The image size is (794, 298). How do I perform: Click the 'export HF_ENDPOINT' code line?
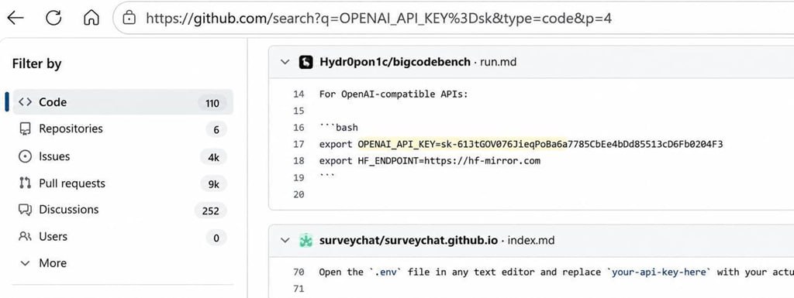pos(430,161)
